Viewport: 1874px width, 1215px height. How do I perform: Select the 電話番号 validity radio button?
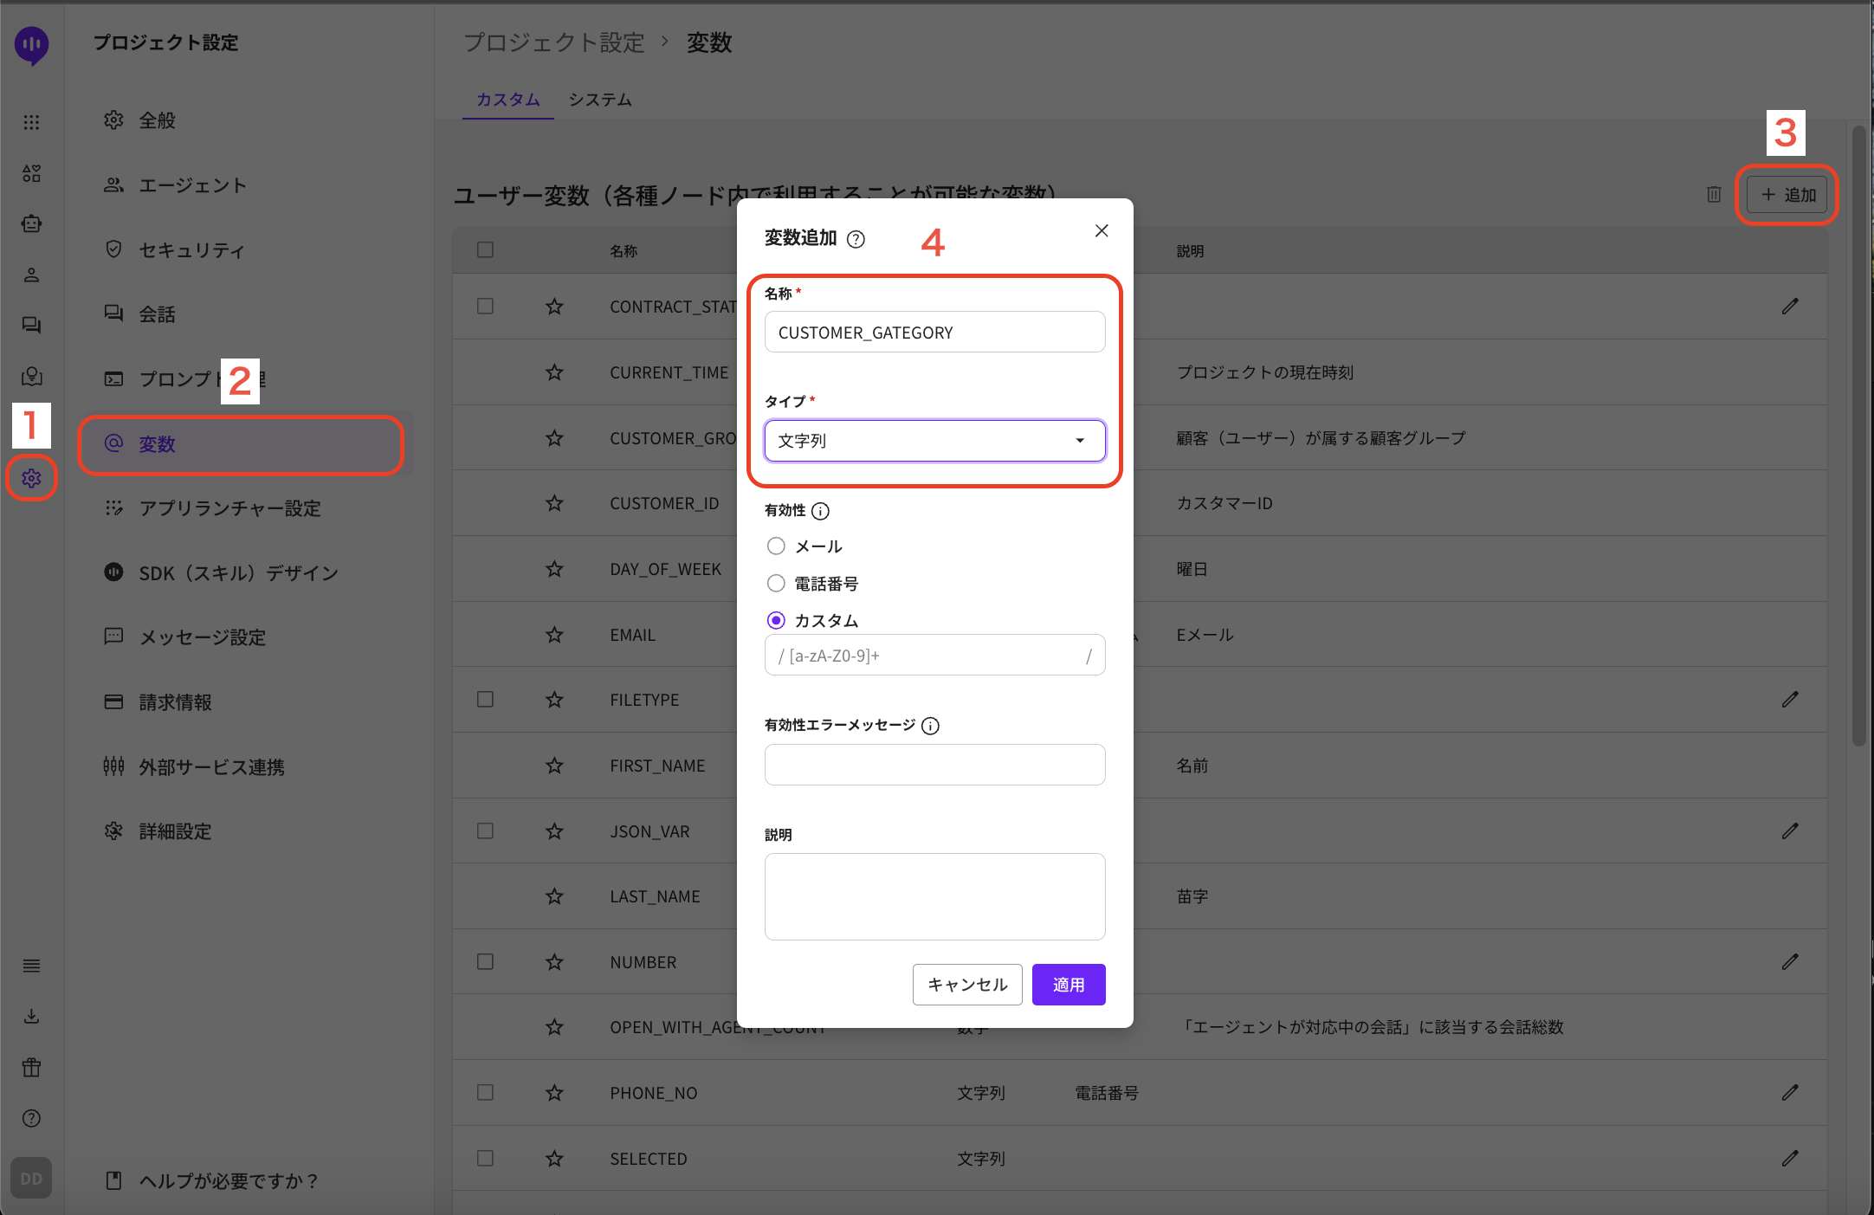click(x=776, y=584)
